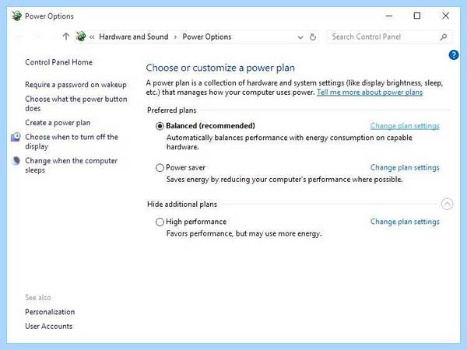
Task: Select the Power saver plan
Action: (160, 168)
